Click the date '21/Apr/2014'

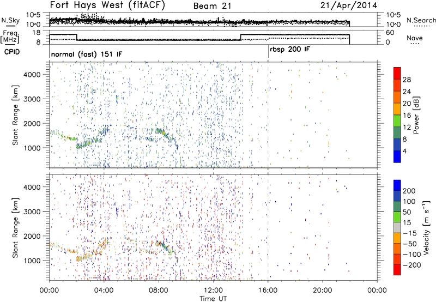(x=349, y=5)
